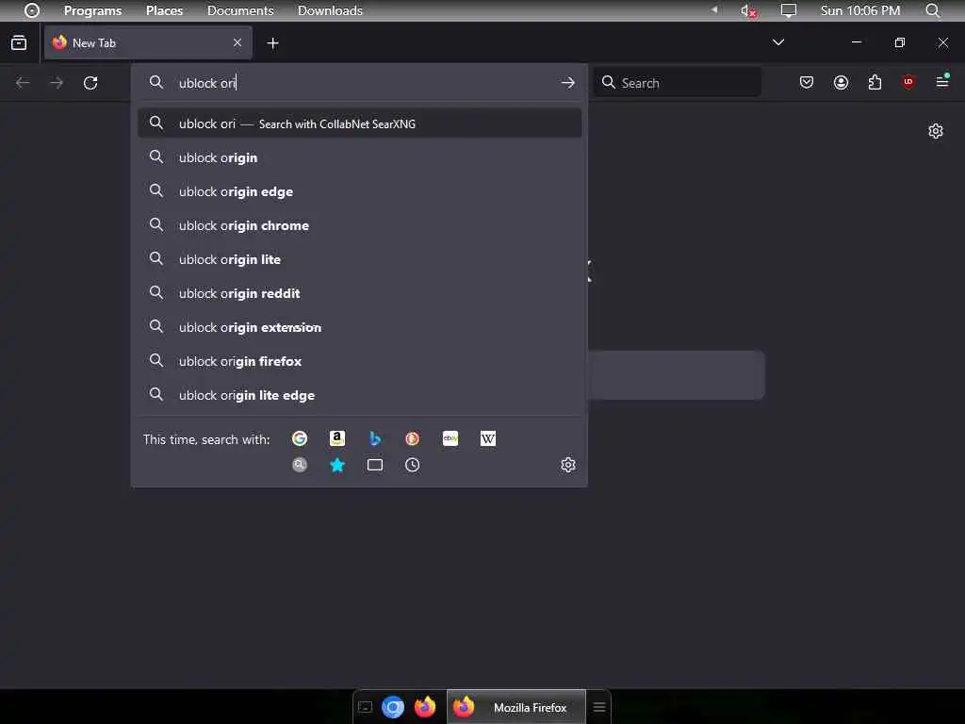
Task: Search this time with DuckDuckGo
Action: click(x=413, y=438)
